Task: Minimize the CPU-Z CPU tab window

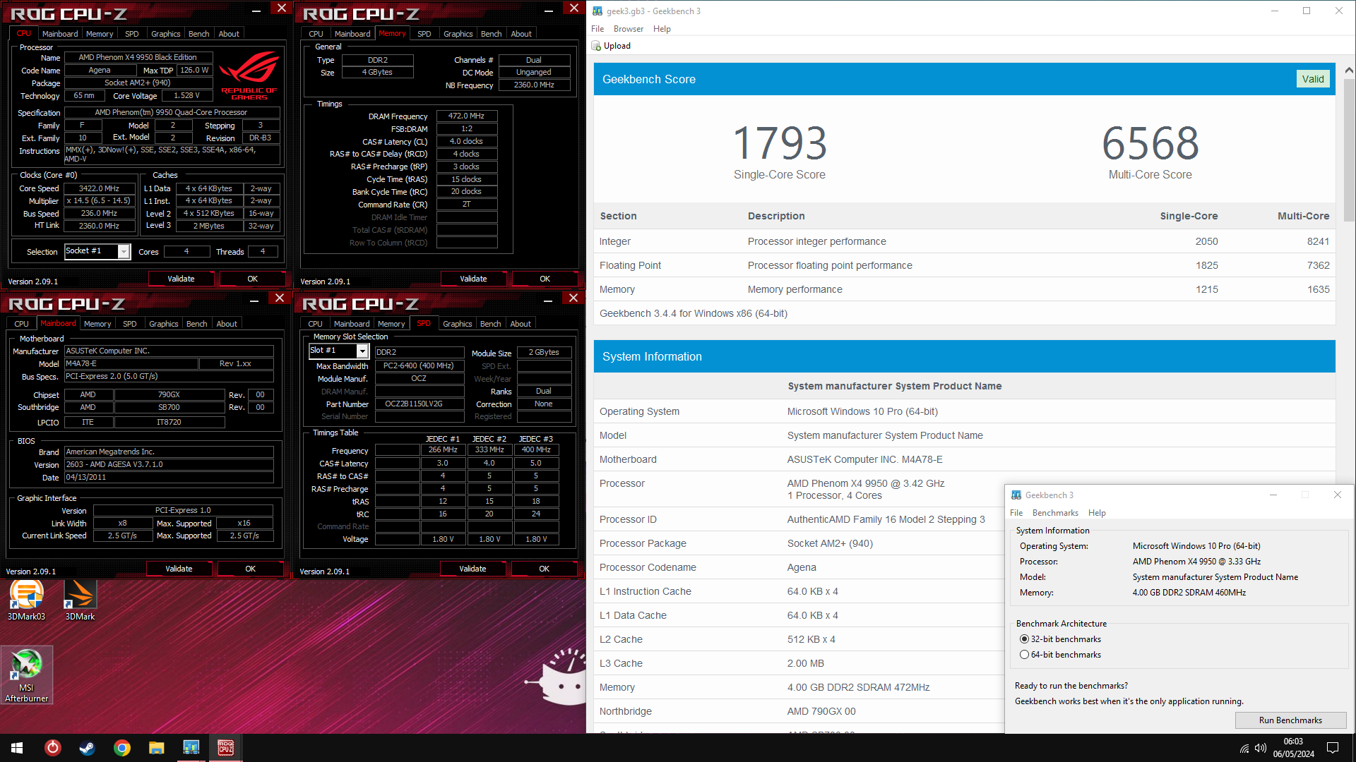Action: (x=256, y=10)
